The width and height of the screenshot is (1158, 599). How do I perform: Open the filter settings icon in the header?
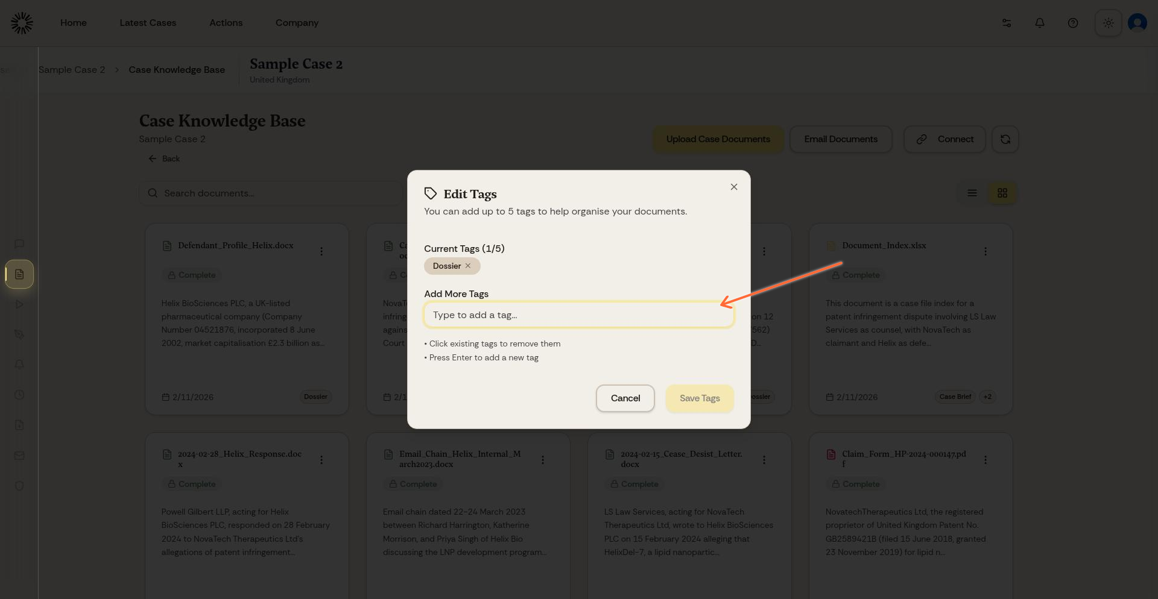(1006, 22)
